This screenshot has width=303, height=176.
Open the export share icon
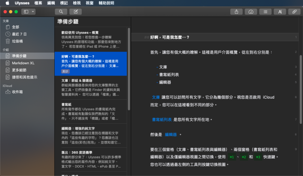click(x=236, y=12)
